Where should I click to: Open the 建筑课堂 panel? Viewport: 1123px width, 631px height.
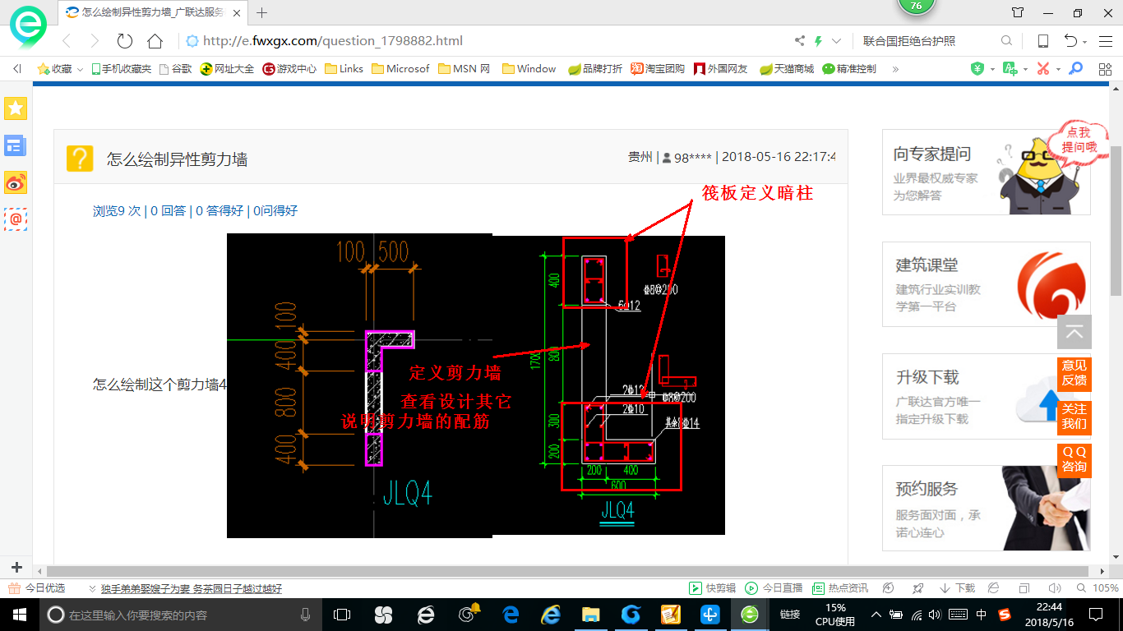coord(986,284)
